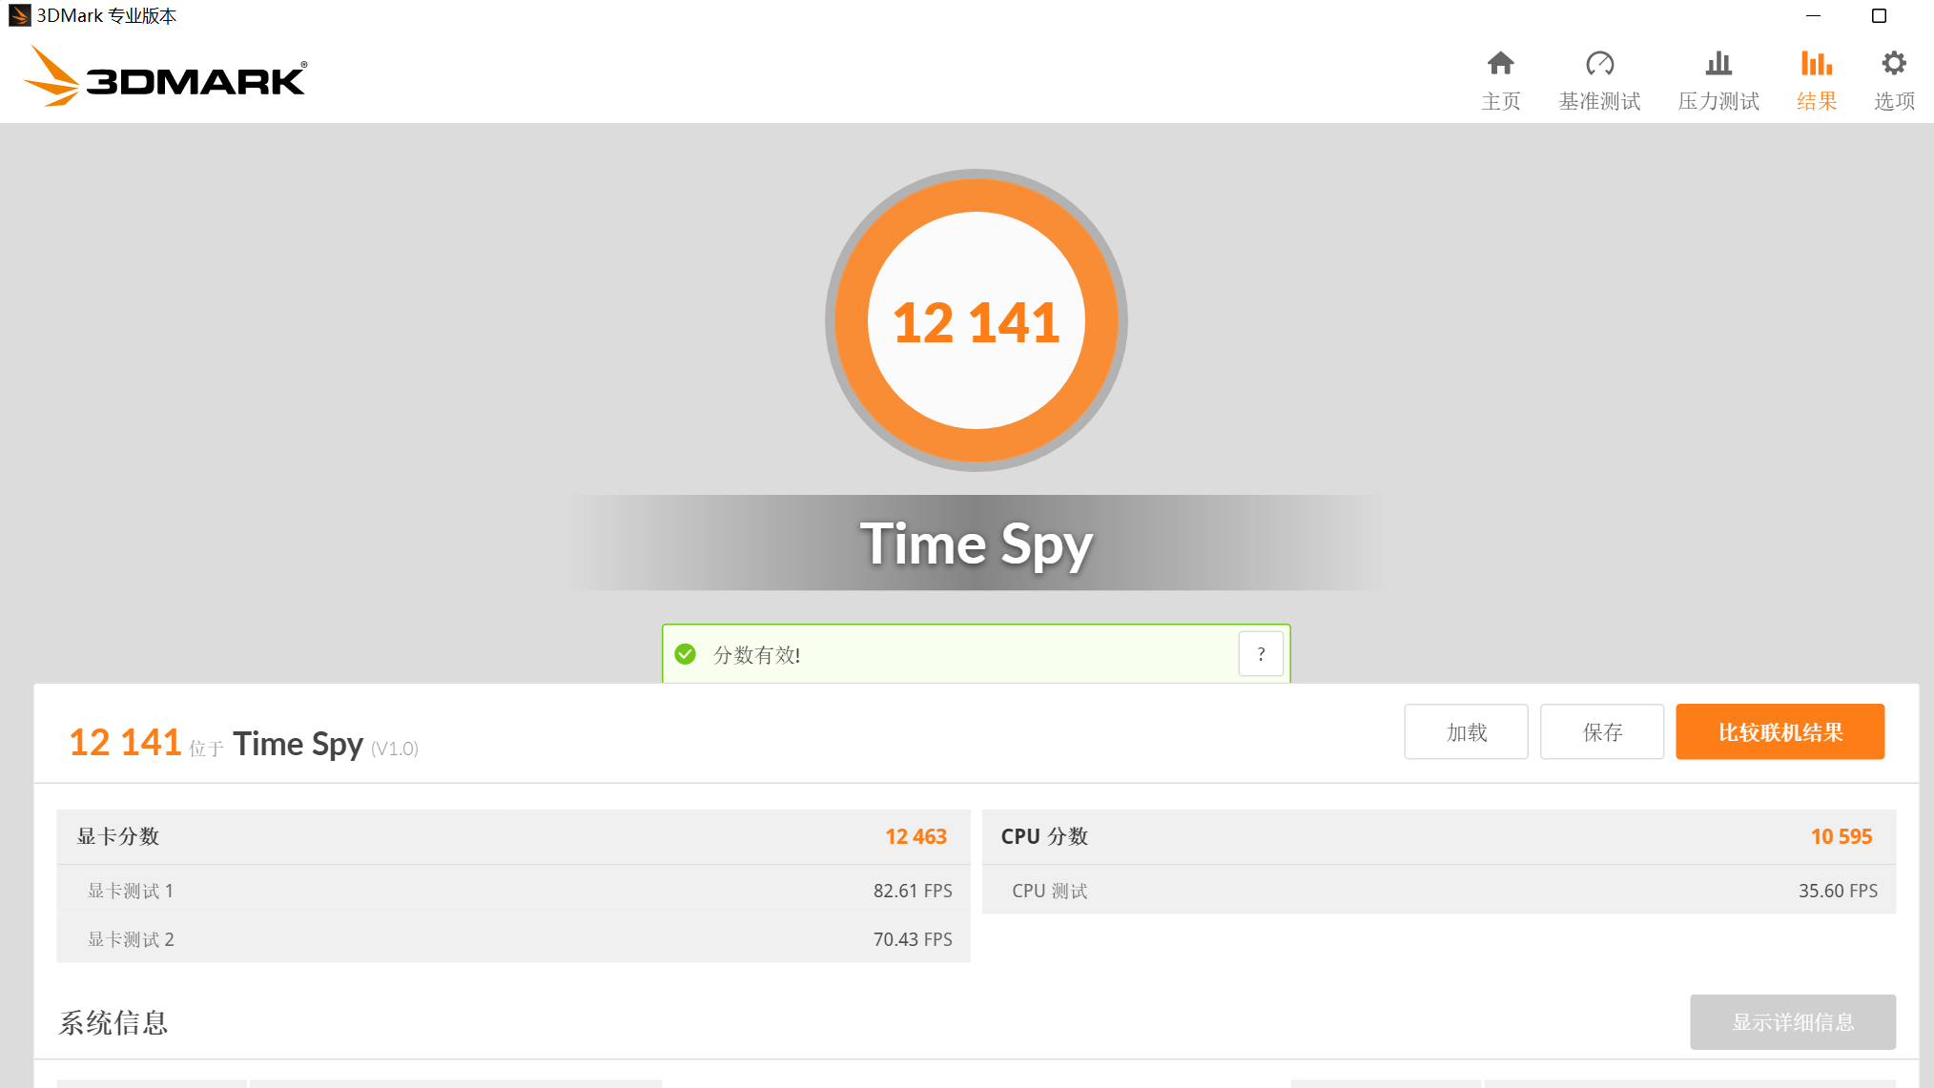Select the 结果 results chart icon

pyautogui.click(x=1816, y=64)
